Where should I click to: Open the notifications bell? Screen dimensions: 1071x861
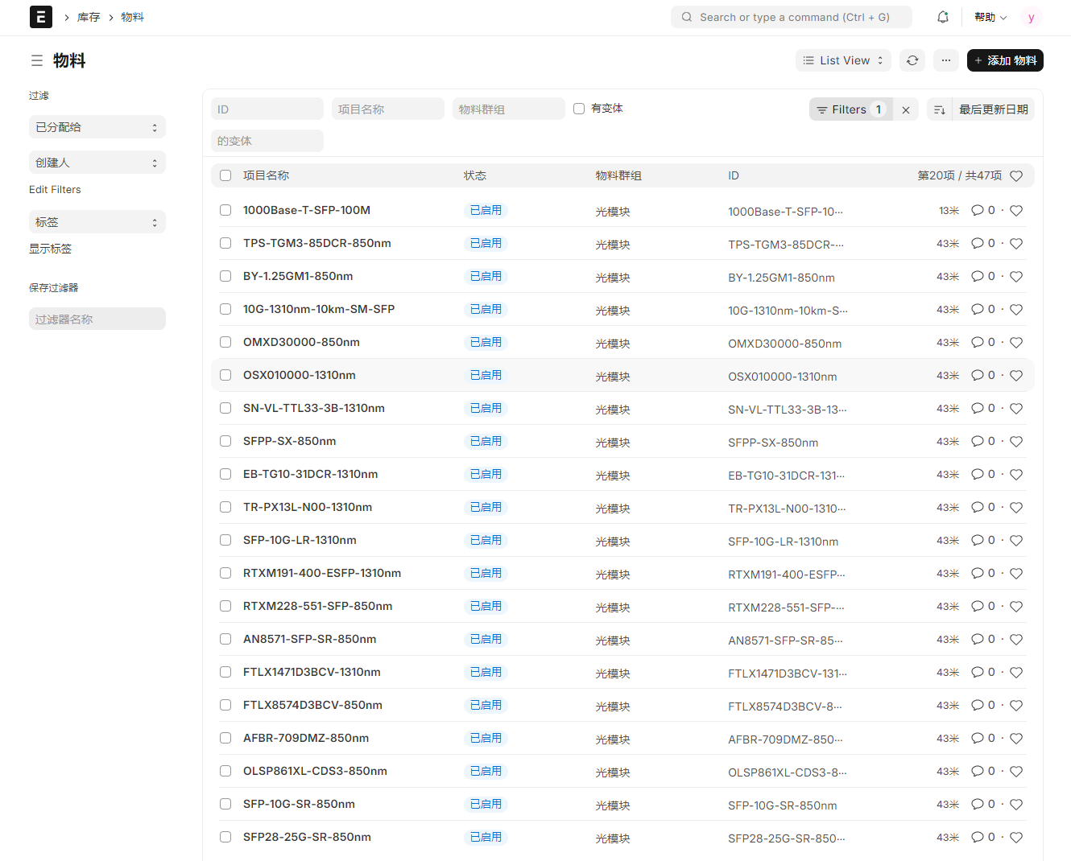click(942, 17)
